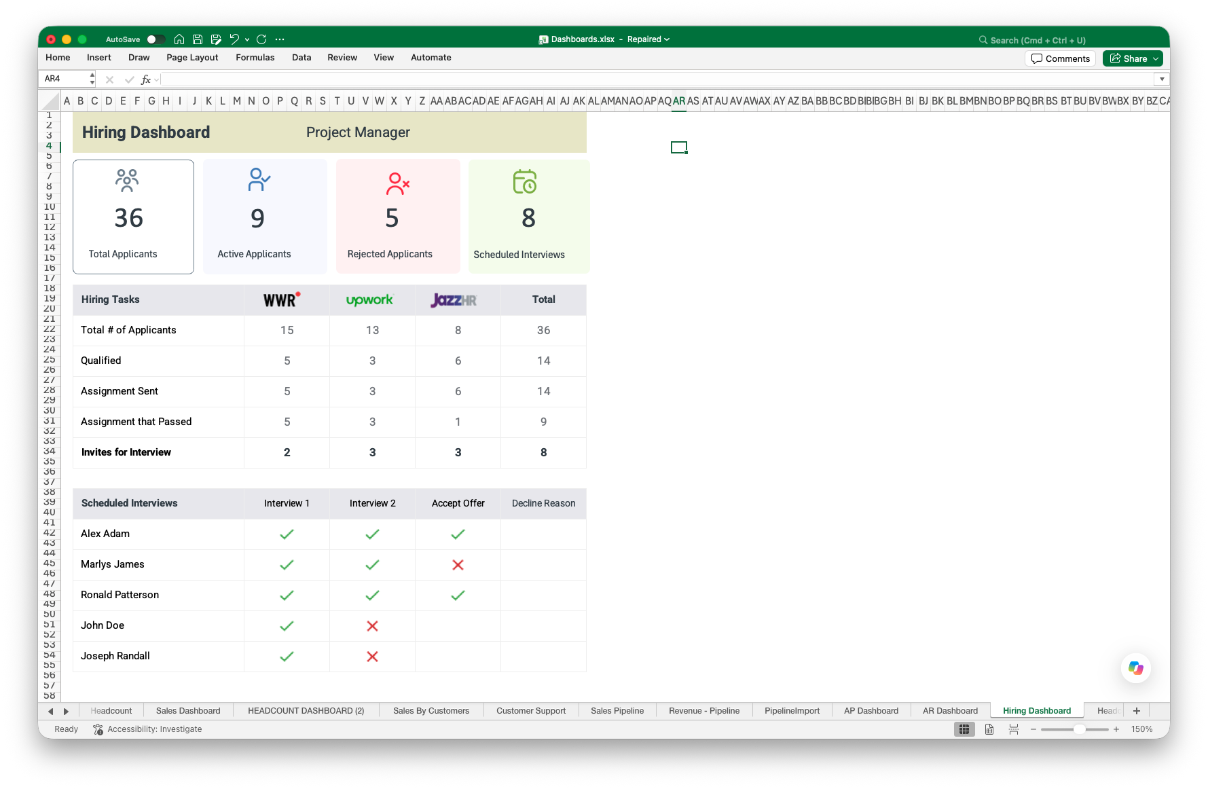Click the 150% zoom level button
The image size is (1208, 789).
click(x=1141, y=729)
